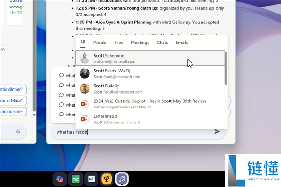Click Scott Evans' profile photo
281x187 pixels.
pos(84,73)
